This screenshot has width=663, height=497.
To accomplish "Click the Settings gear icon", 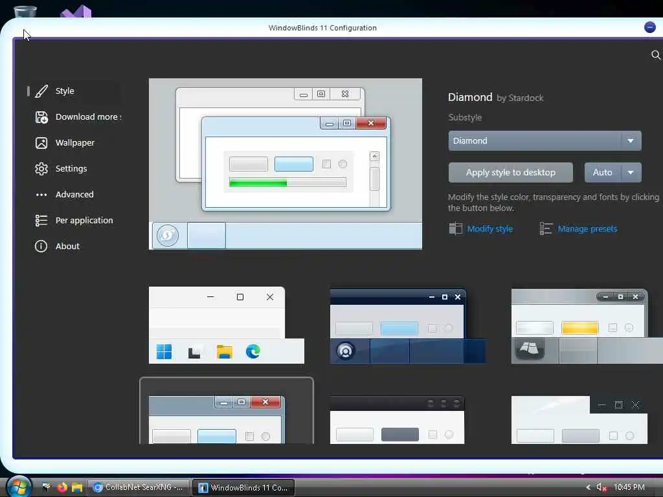I will (41, 169).
